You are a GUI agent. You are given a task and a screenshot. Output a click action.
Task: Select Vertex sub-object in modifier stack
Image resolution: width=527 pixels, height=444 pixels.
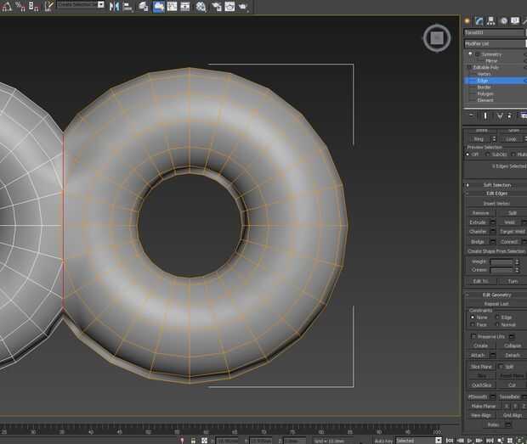(x=484, y=74)
